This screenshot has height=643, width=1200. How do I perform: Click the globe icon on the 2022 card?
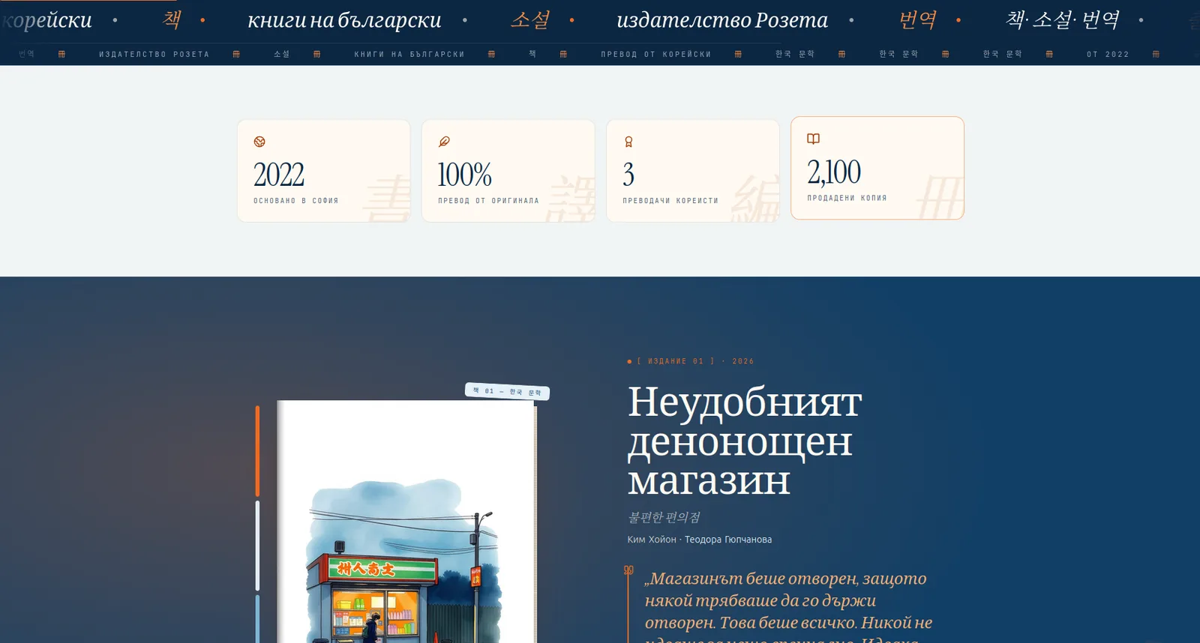(x=259, y=142)
